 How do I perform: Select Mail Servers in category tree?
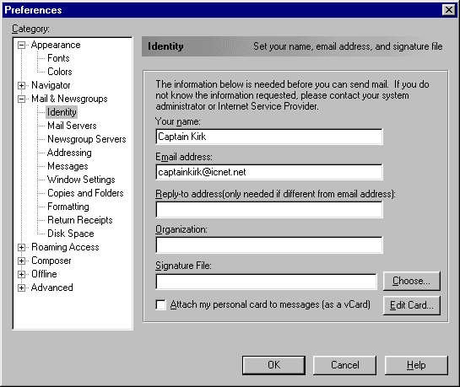pyautogui.click(x=72, y=126)
